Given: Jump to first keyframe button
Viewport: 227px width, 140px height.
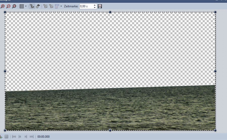Looking at the screenshot, I should tap(14, 137).
